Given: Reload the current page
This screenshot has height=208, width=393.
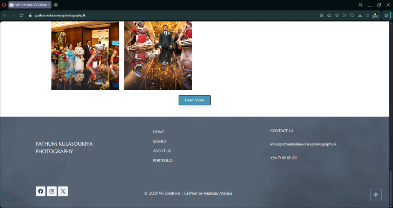Looking at the screenshot, I should coord(21,15).
